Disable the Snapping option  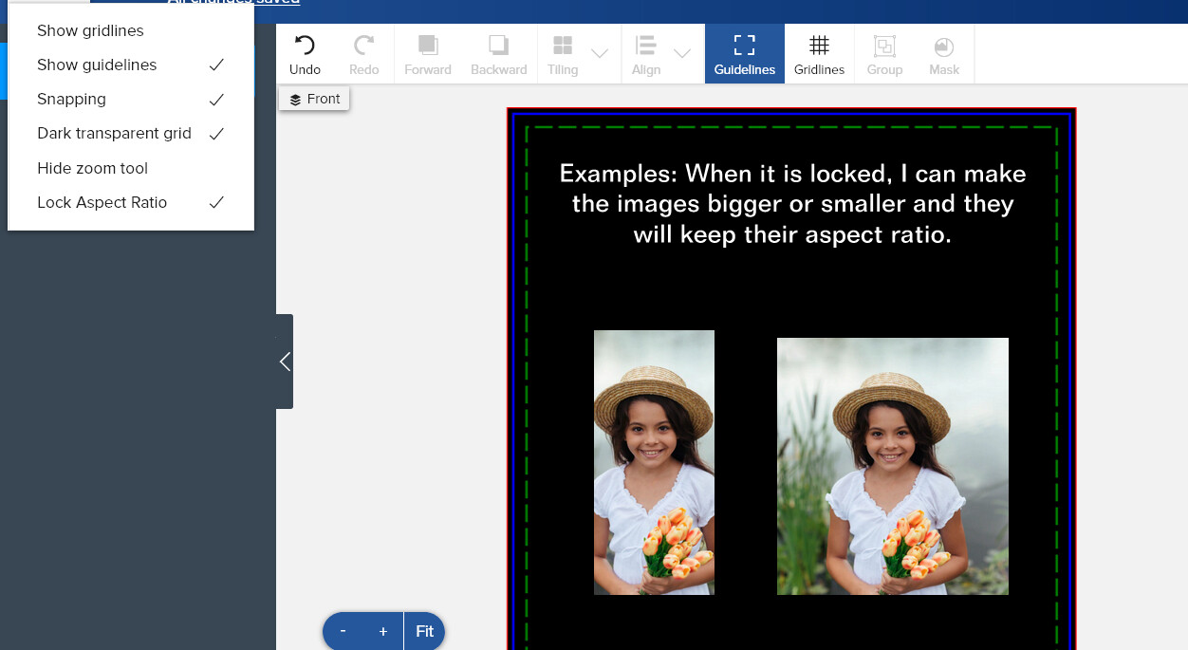[x=131, y=99]
